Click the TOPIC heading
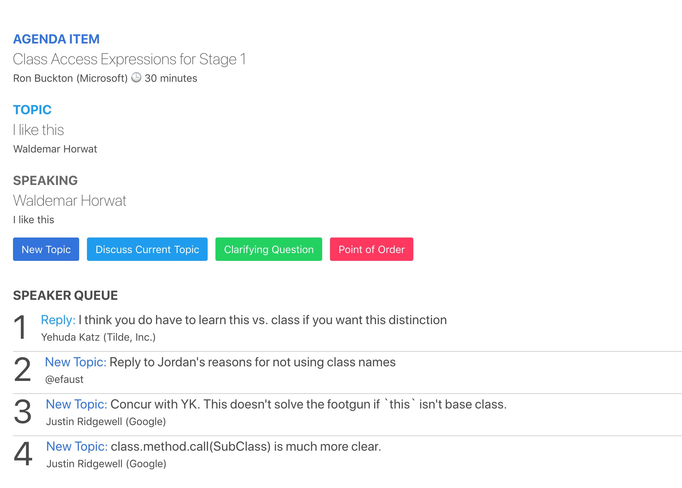 point(32,110)
